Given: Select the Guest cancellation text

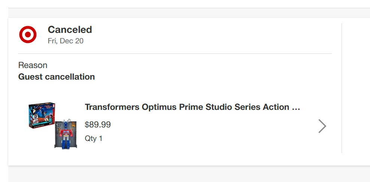Looking at the screenshot, I should [x=57, y=77].
